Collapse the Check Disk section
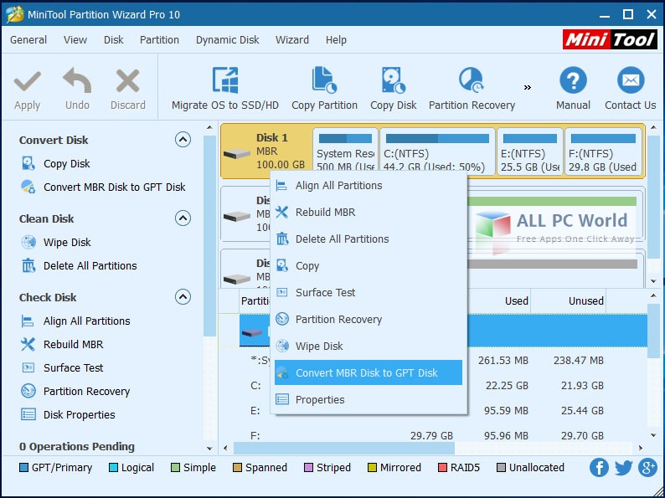 coord(183,296)
